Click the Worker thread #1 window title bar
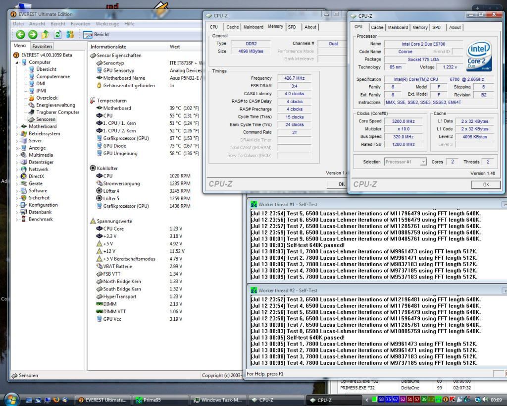 377,205
